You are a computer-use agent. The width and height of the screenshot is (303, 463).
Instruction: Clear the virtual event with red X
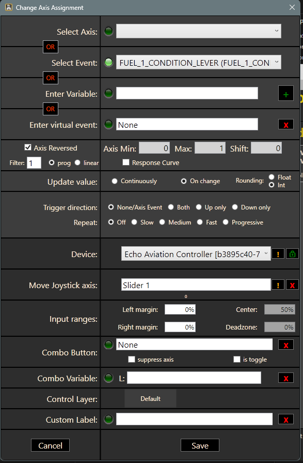click(285, 124)
